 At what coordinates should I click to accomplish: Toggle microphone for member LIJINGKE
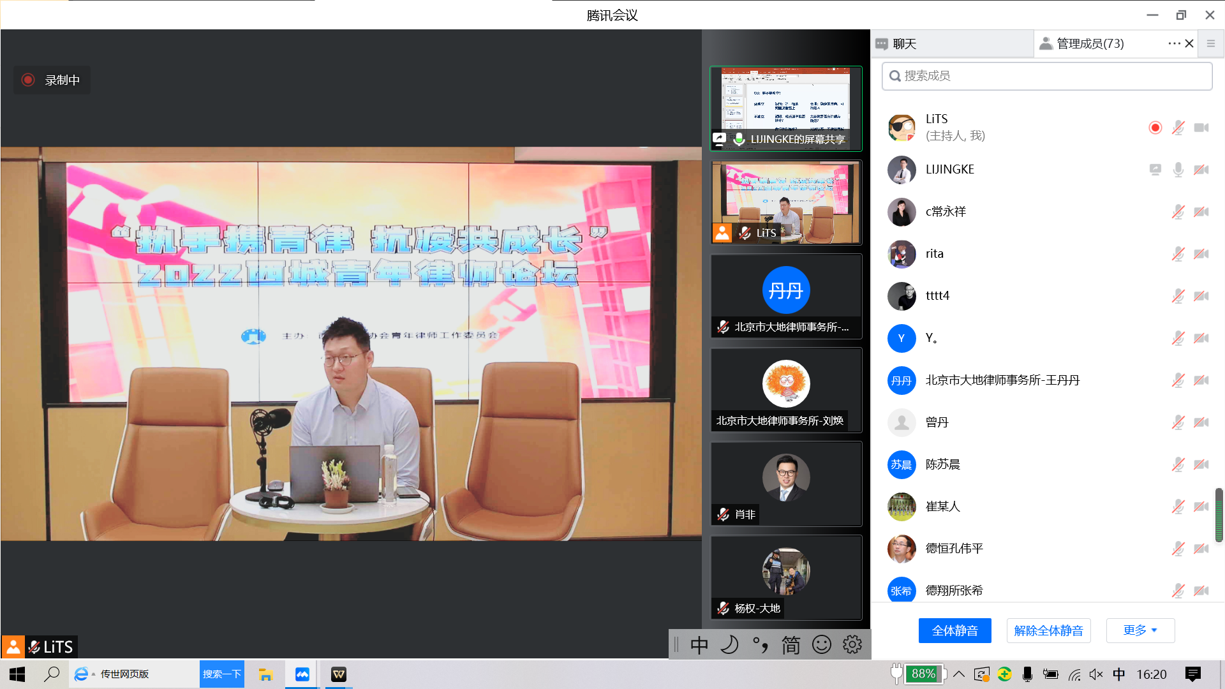[1178, 170]
